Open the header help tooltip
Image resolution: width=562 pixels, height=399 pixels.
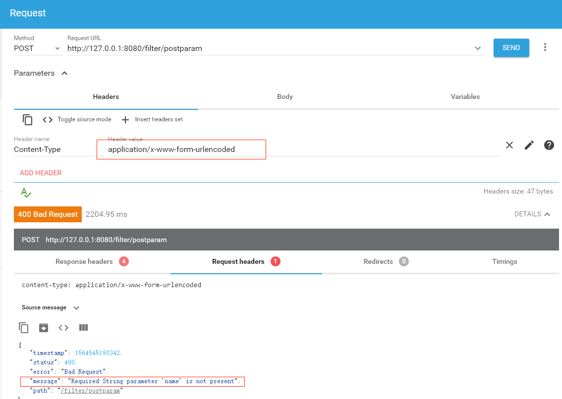549,145
